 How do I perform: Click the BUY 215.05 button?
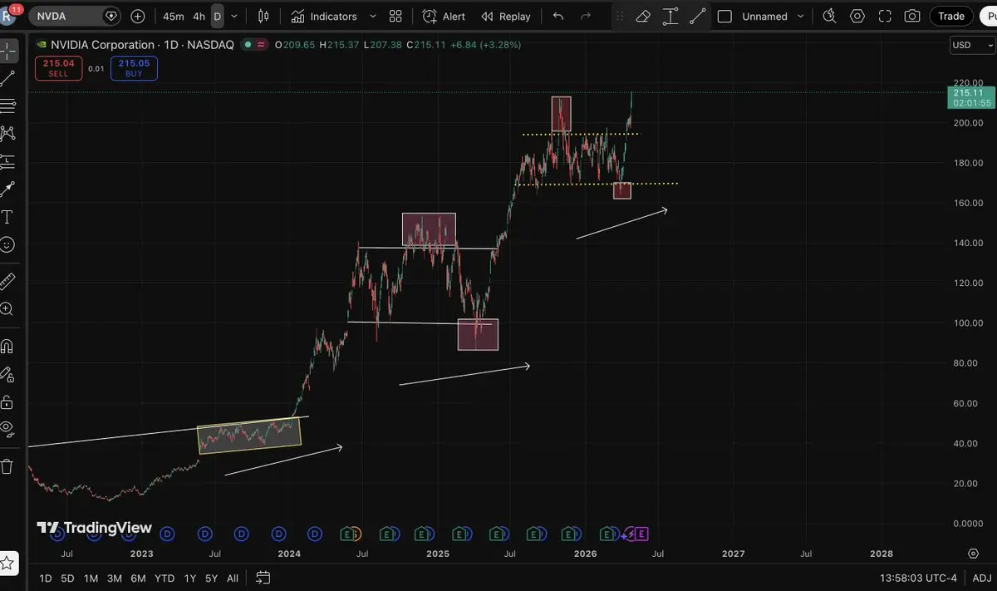(134, 68)
